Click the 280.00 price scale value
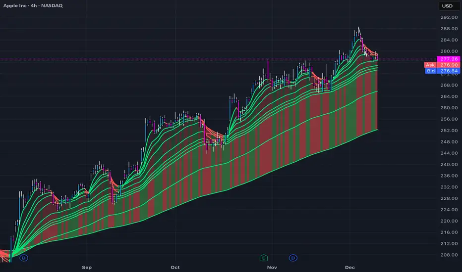Screen dimensions: 462x272 point(449,51)
